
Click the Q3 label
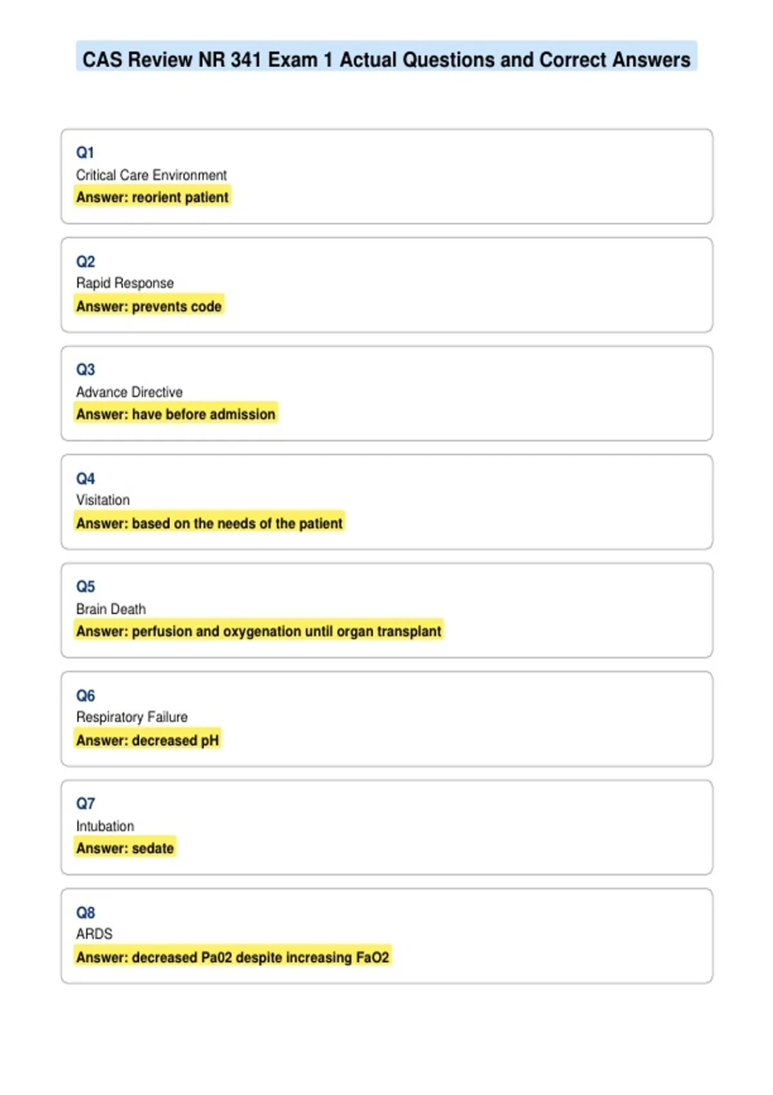coord(85,370)
